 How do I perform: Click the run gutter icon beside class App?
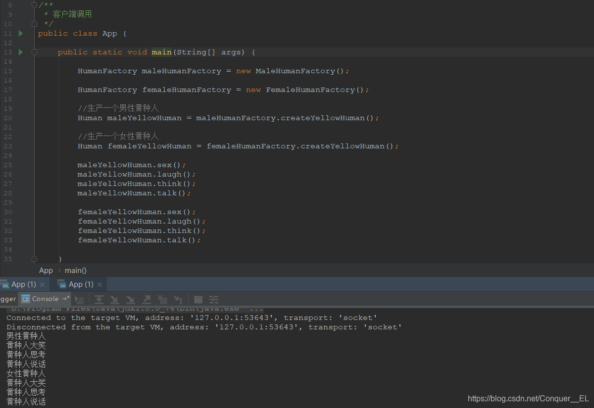coord(21,33)
